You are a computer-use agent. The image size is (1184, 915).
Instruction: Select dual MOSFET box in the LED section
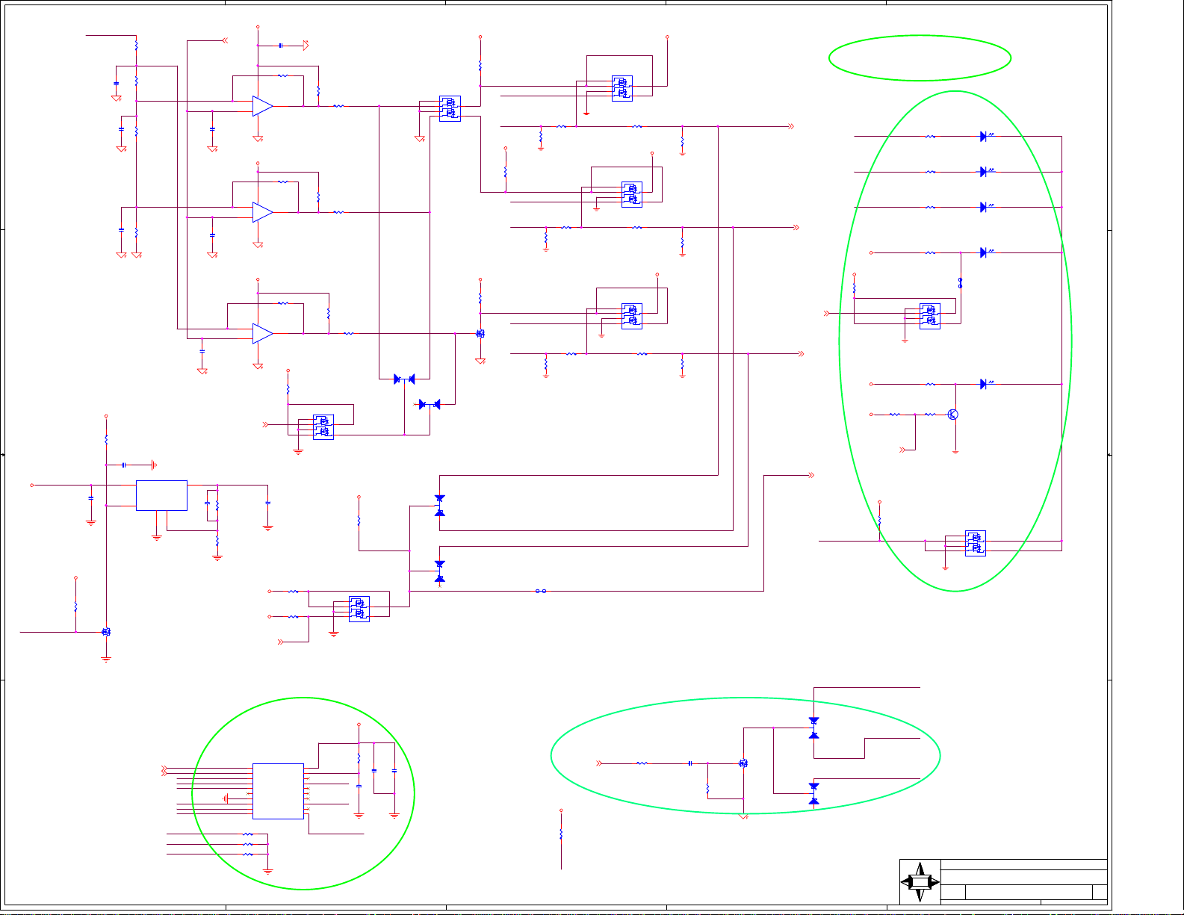pyautogui.click(x=930, y=316)
